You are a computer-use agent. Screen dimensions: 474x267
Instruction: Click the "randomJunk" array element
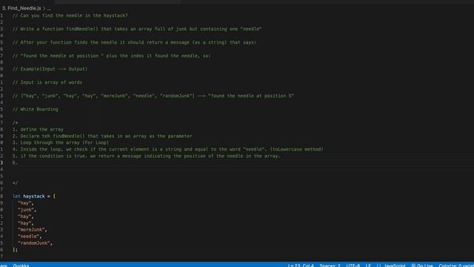pyautogui.click(x=33, y=243)
